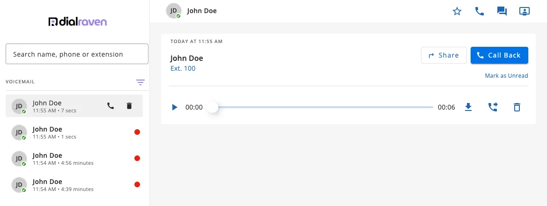The image size is (547, 206).
Task: Add John Doe to favorites with star icon
Action: pos(457,12)
